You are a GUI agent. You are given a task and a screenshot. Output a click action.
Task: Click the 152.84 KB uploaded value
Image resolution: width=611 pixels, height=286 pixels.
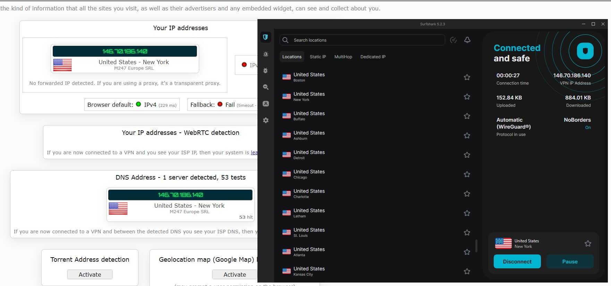point(509,97)
